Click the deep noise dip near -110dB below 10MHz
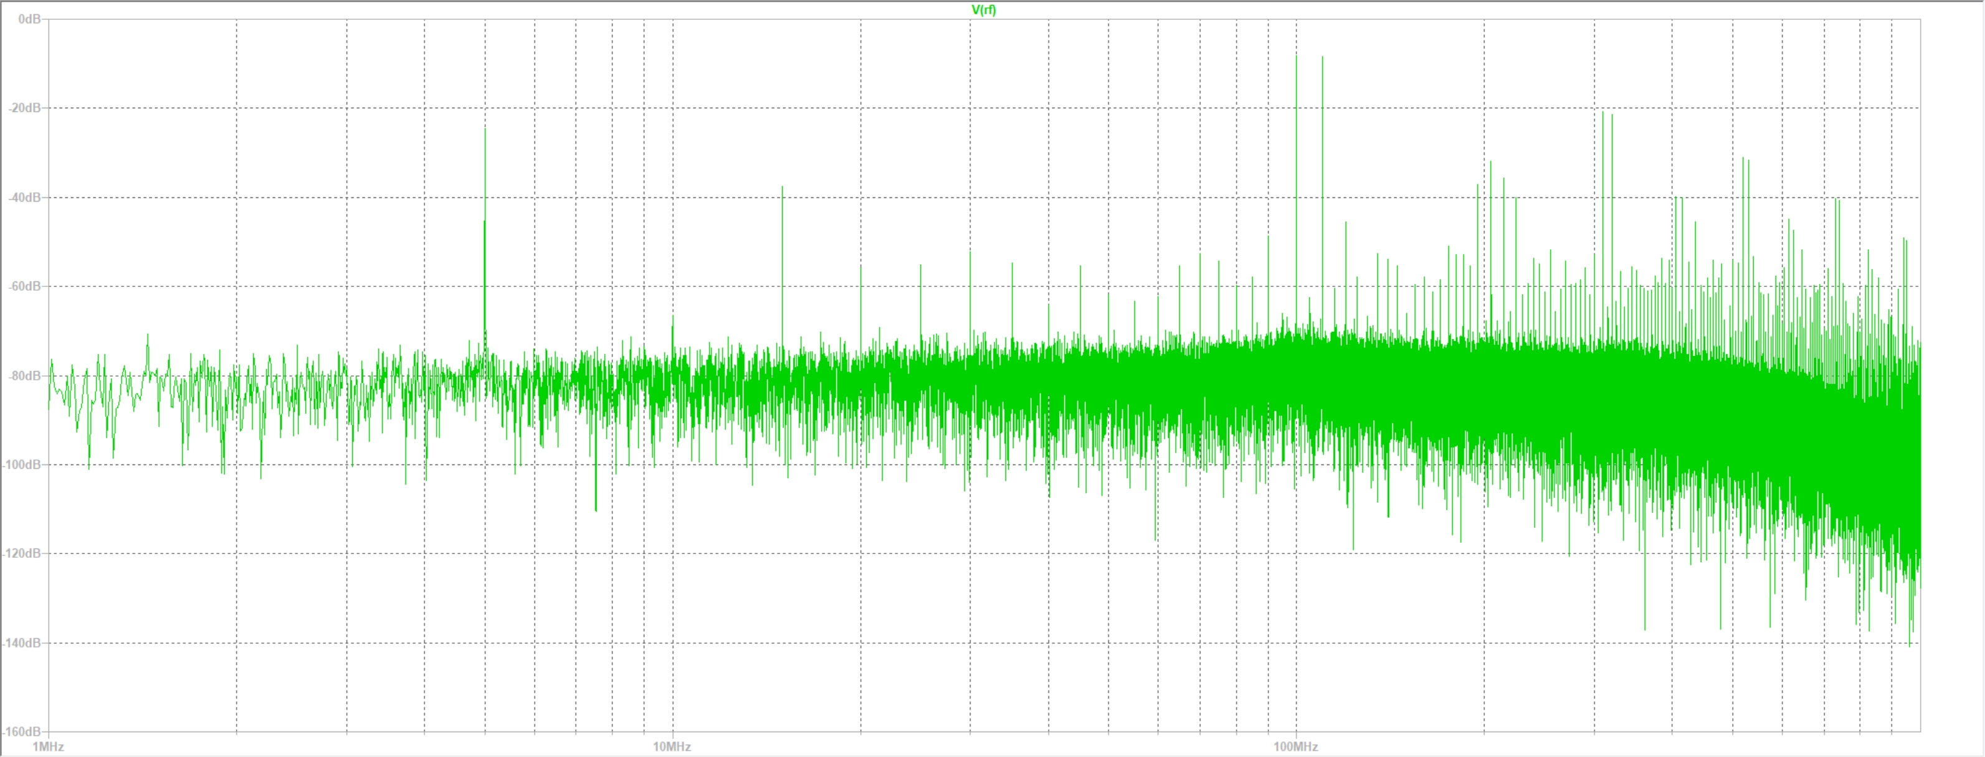1985x757 pixels. point(596,504)
